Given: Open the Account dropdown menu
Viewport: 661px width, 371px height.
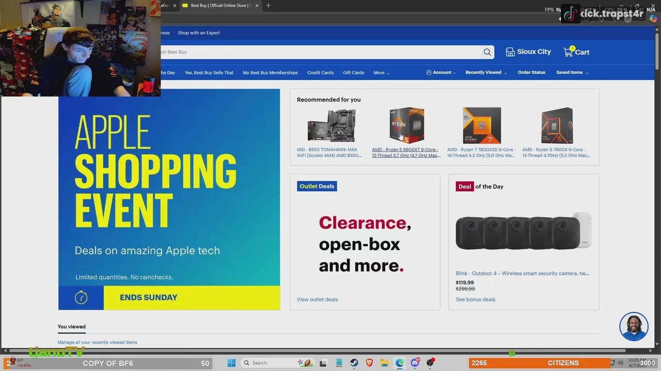Looking at the screenshot, I should [440, 73].
